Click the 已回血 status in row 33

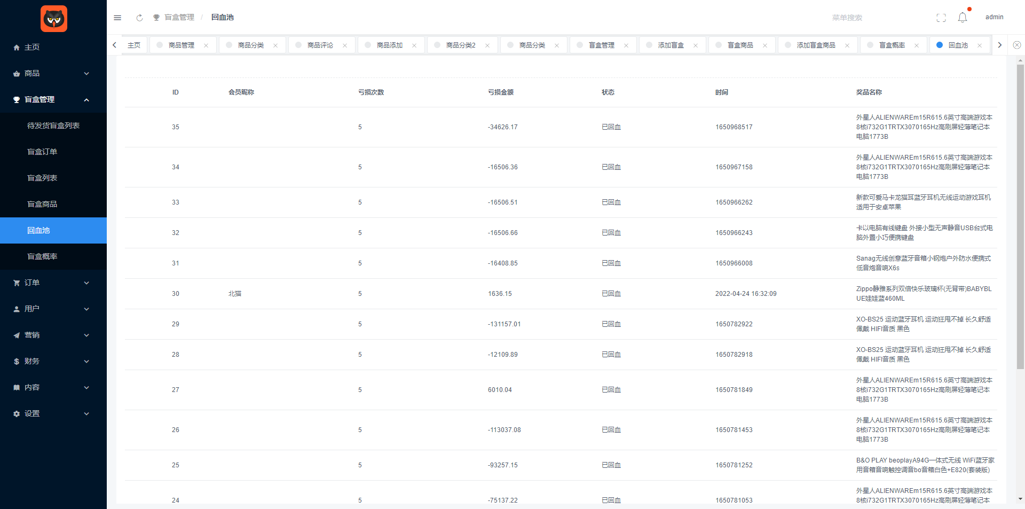(611, 202)
